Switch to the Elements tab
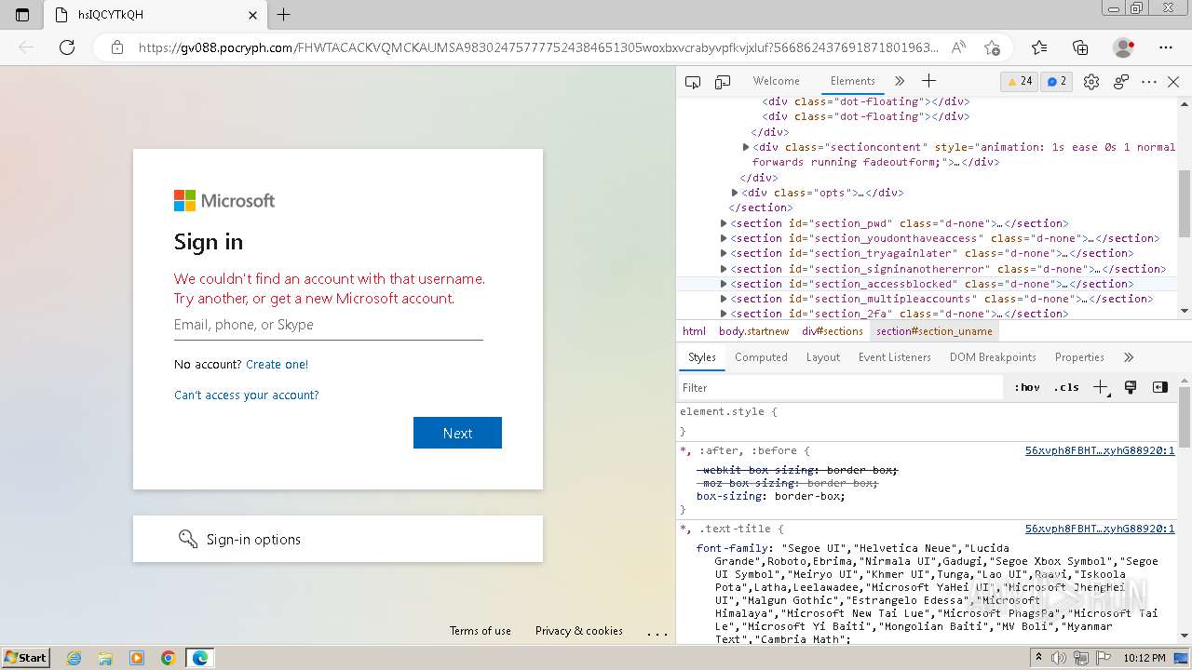This screenshot has width=1192, height=670. [x=853, y=81]
